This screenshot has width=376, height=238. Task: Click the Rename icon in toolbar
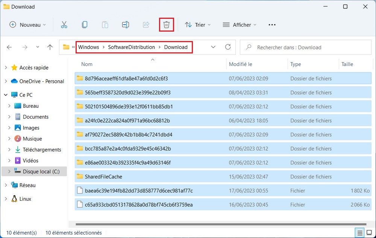126,25
